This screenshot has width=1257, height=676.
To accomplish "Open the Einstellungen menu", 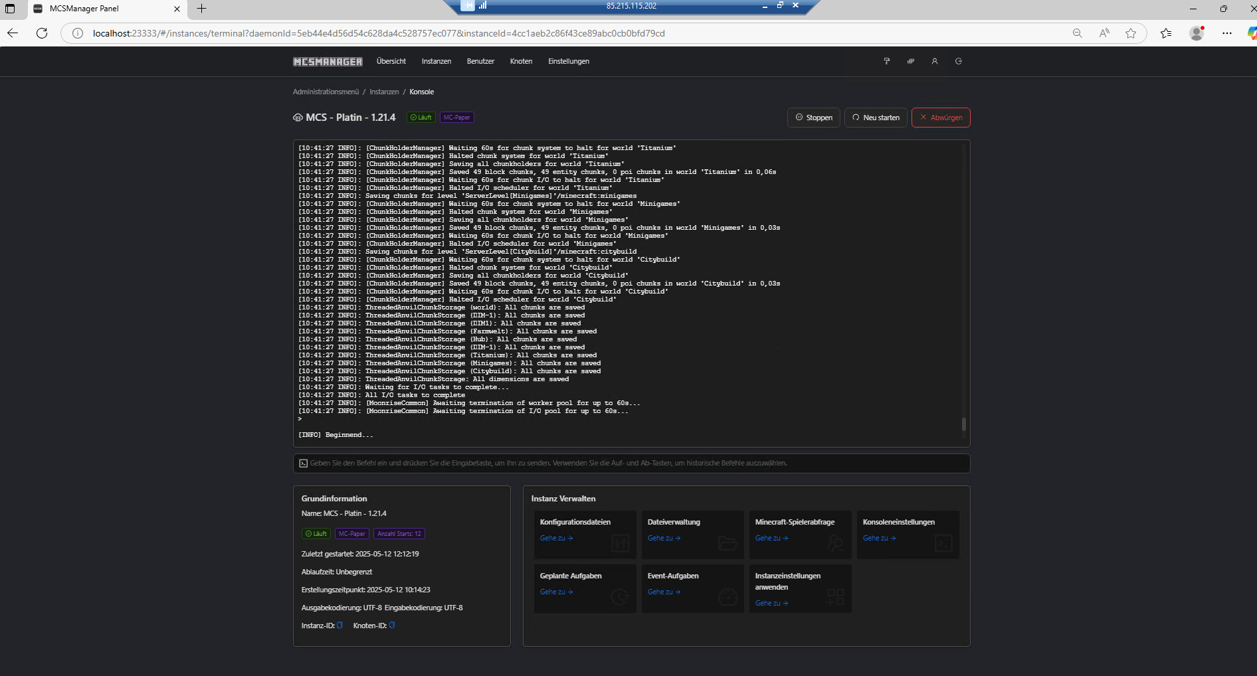I will (x=569, y=61).
